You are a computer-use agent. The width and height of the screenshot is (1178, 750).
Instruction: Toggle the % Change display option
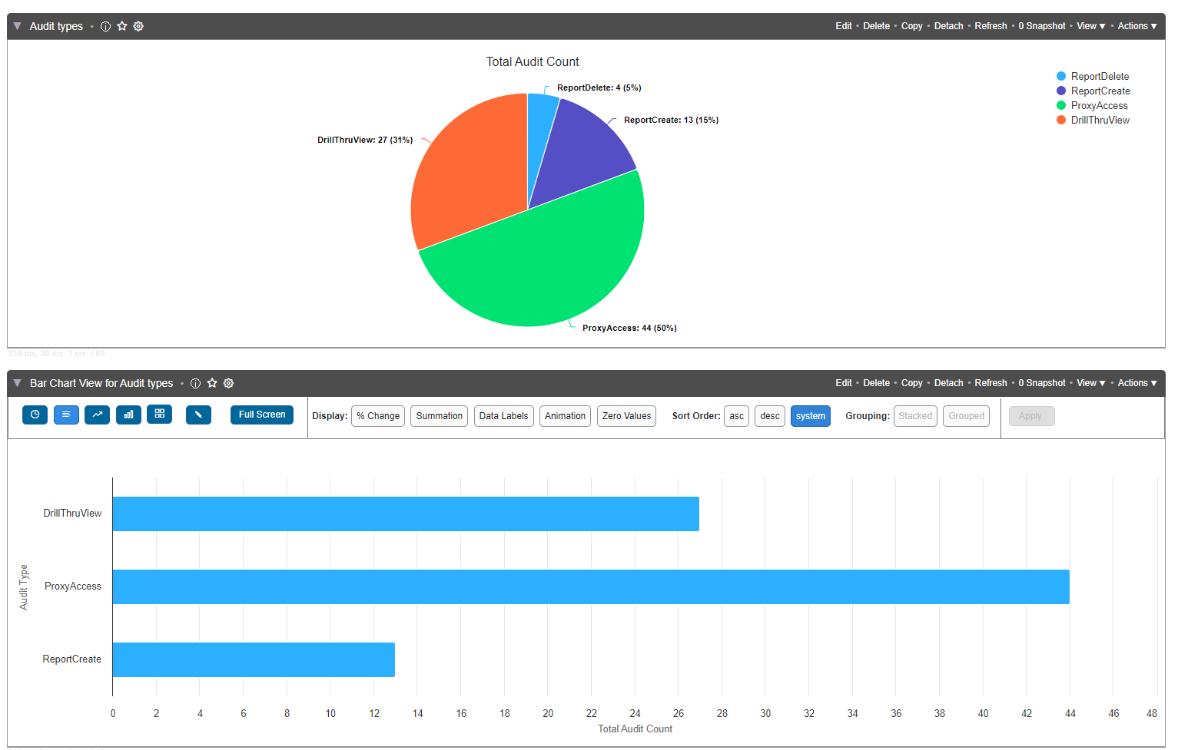click(377, 416)
